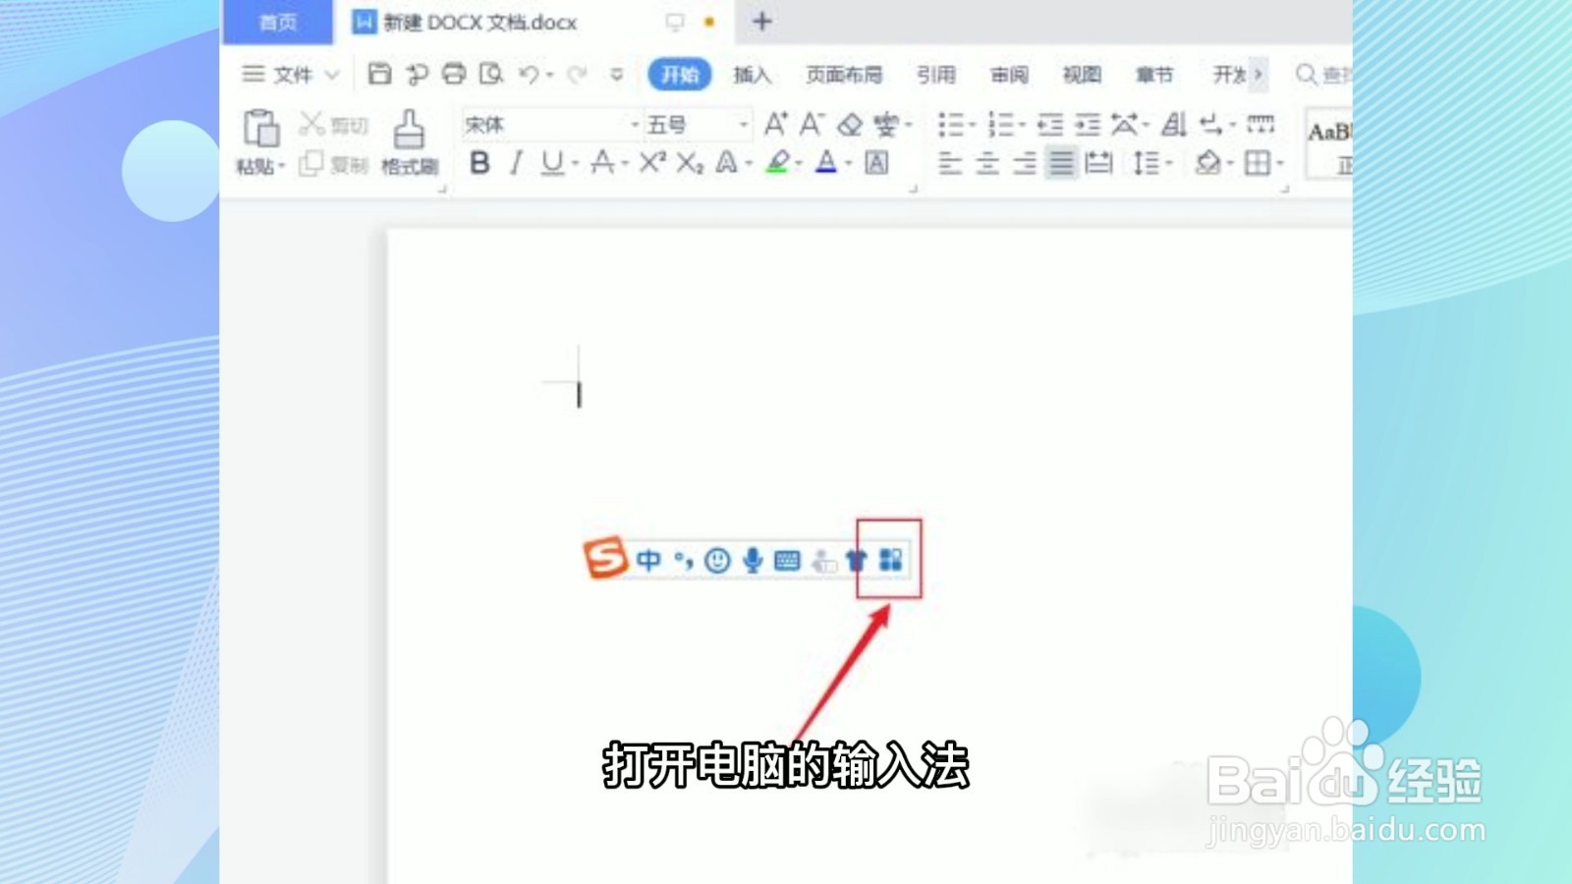Select the 开始 ribbon tab
This screenshot has width=1572, height=884.
click(x=680, y=75)
